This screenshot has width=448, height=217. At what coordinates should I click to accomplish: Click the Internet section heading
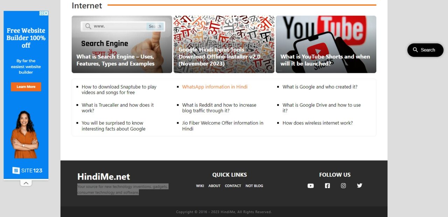87,6
